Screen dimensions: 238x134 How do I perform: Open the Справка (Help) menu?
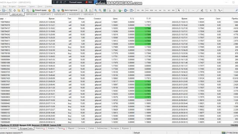coord(49,7)
